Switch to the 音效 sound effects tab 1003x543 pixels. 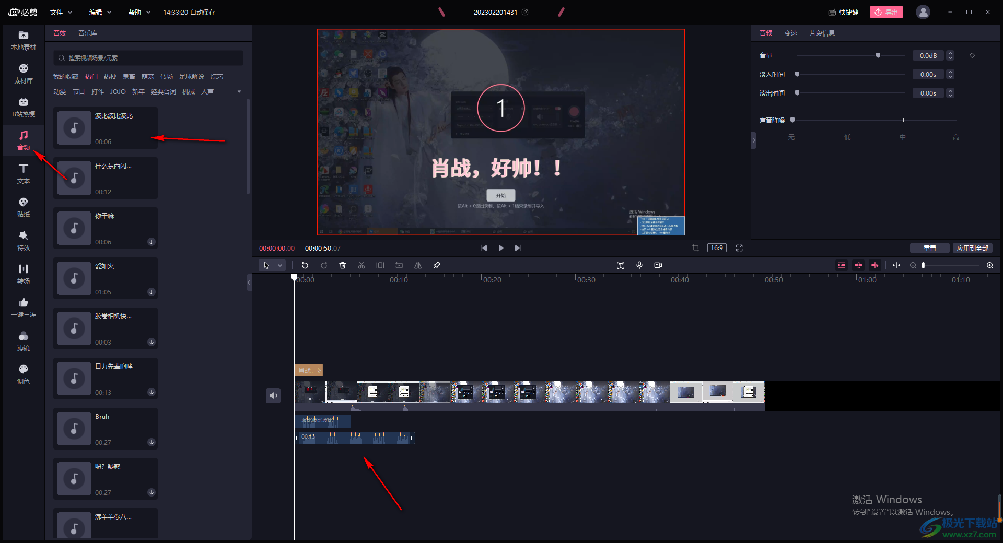pyautogui.click(x=60, y=33)
